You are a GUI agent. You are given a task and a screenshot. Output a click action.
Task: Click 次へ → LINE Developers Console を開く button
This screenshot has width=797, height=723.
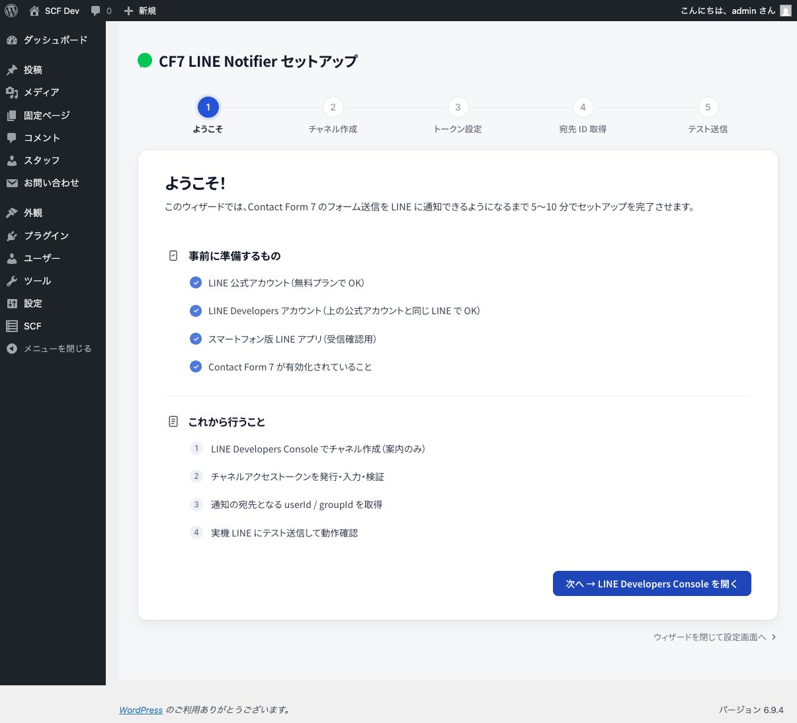(x=652, y=583)
